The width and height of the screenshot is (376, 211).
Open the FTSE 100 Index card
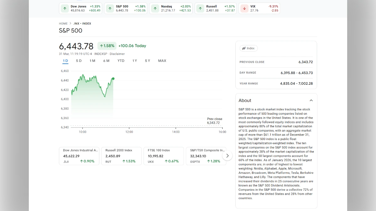pos(164,156)
